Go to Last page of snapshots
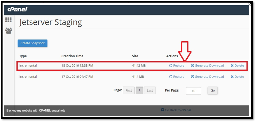This screenshot has width=256, height=122. click(x=150, y=91)
